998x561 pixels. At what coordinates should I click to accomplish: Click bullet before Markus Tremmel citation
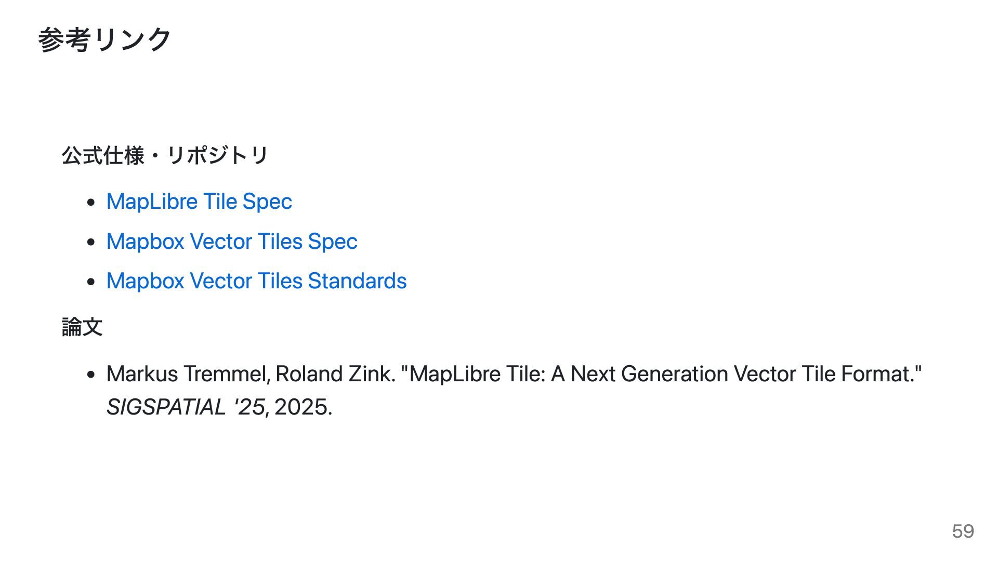click(x=91, y=375)
